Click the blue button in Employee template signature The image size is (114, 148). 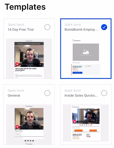[77, 73]
